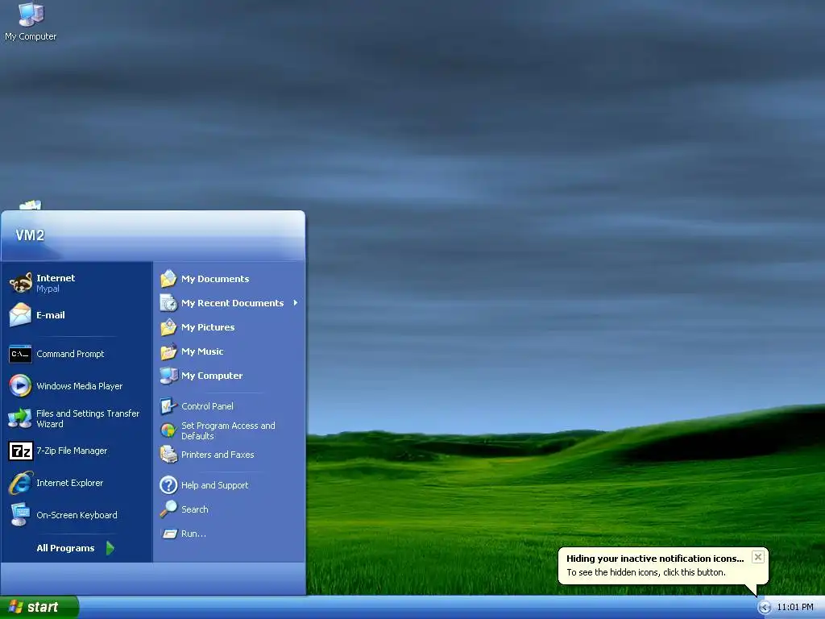Click the All Programs label
Viewport: 825px width, 619px height.
click(65, 548)
